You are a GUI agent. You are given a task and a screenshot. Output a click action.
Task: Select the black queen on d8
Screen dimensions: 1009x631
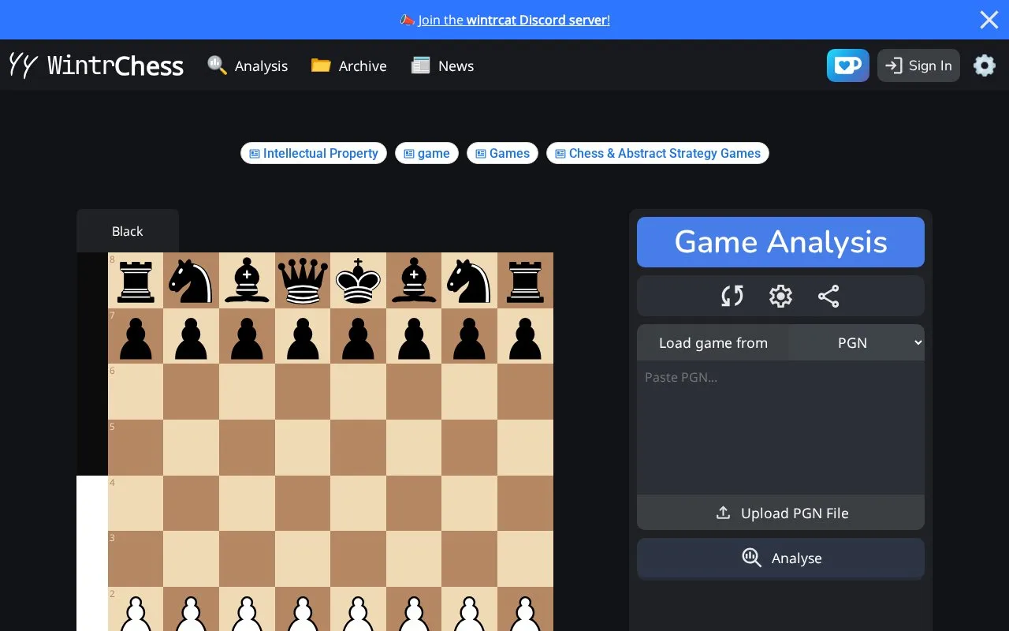[x=303, y=281]
